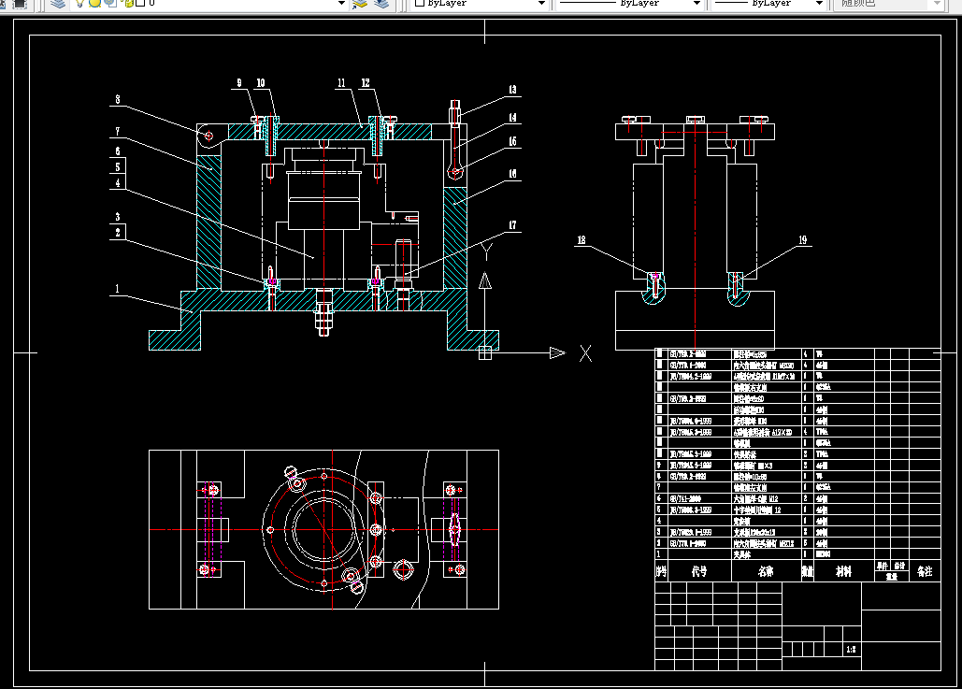Select part balloon number 19
The width and height of the screenshot is (962, 689).
[802, 240]
